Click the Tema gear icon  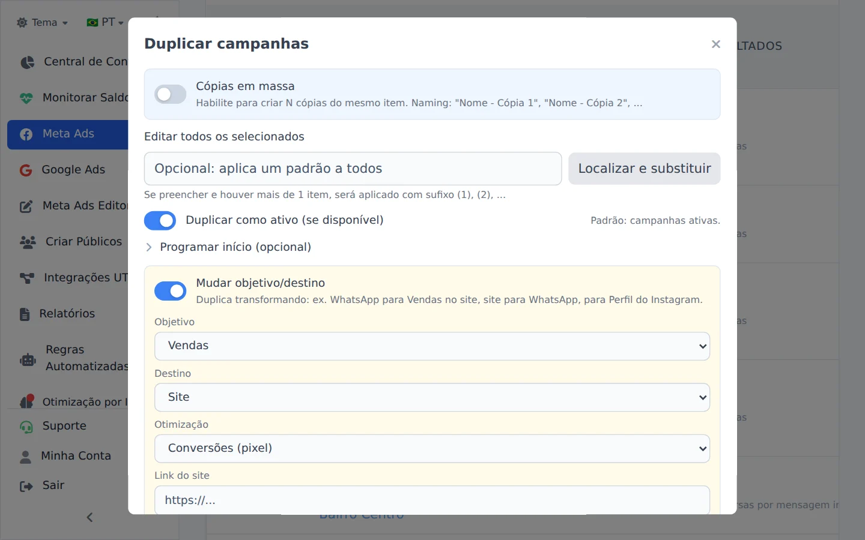click(x=22, y=23)
